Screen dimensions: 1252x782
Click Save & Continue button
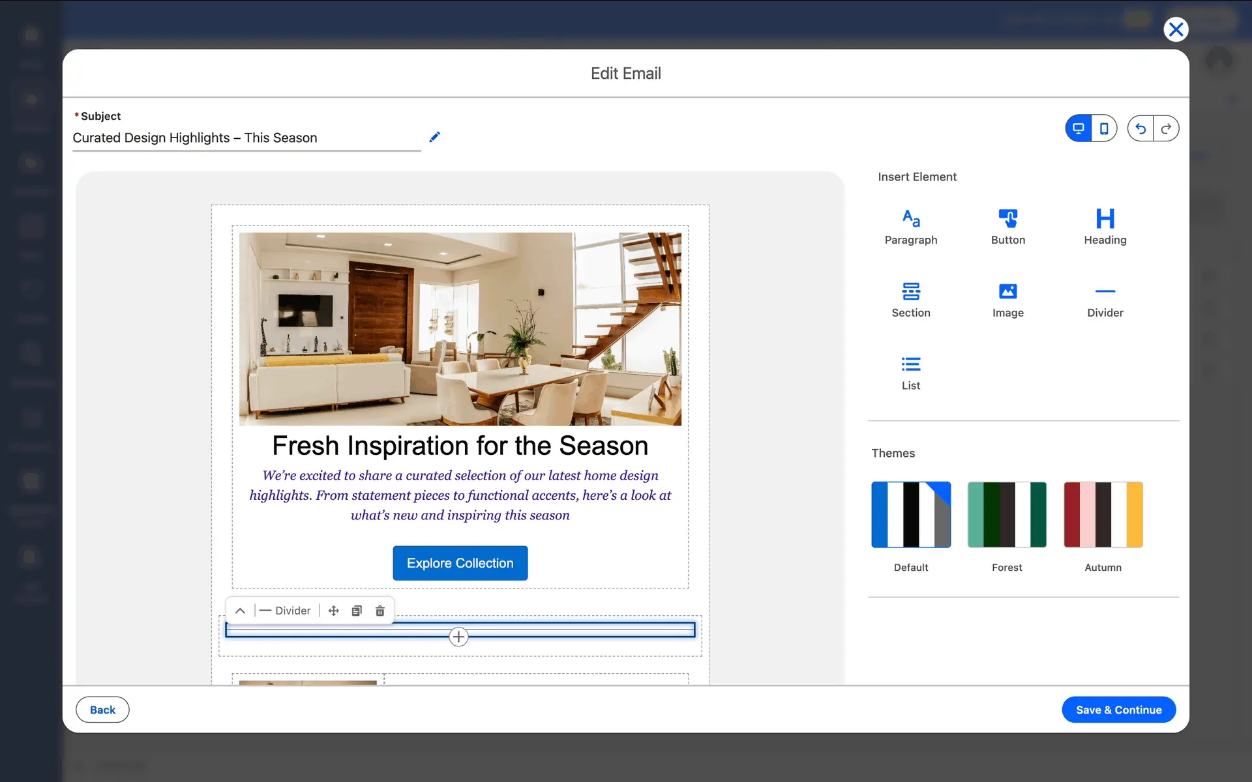(1118, 710)
